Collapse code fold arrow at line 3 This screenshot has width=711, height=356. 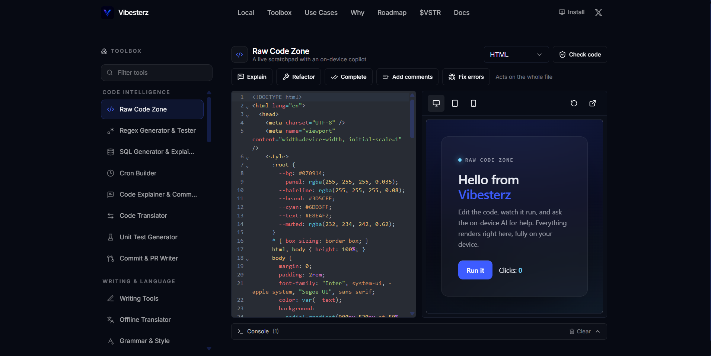(x=247, y=116)
